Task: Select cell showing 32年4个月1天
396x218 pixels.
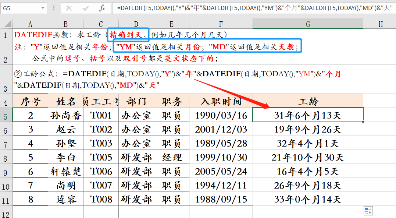Action: 308,143
